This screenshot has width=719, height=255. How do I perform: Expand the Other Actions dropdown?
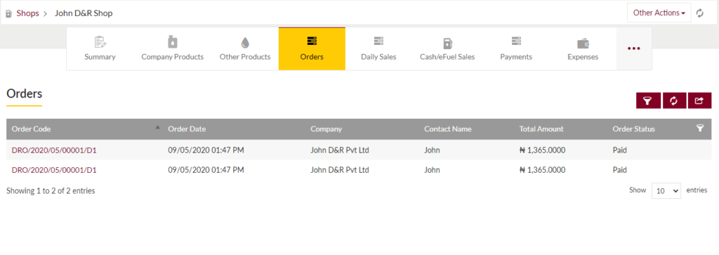point(659,13)
